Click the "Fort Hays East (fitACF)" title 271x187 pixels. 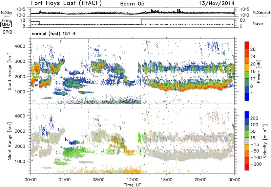point(66,3)
